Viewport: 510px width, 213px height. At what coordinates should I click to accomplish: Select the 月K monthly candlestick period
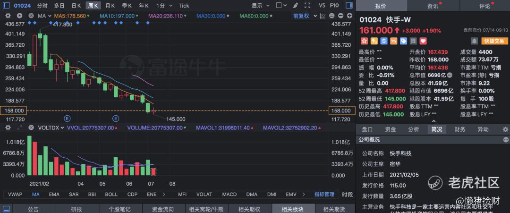coord(110,6)
